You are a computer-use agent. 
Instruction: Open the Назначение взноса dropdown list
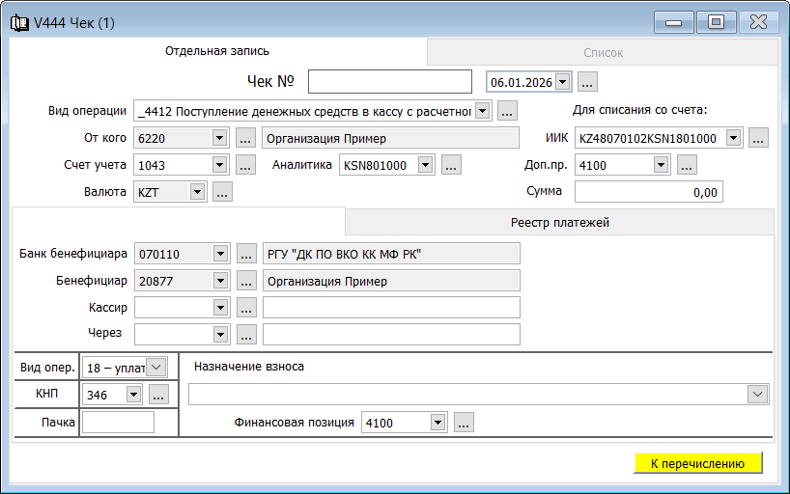pos(758,394)
